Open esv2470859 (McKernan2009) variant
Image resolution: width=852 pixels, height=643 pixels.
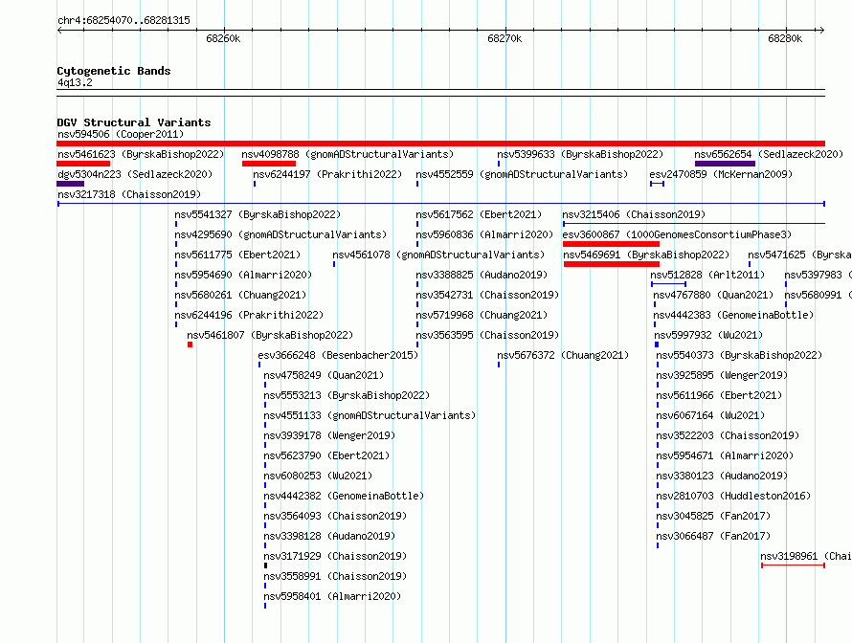(x=721, y=174)
